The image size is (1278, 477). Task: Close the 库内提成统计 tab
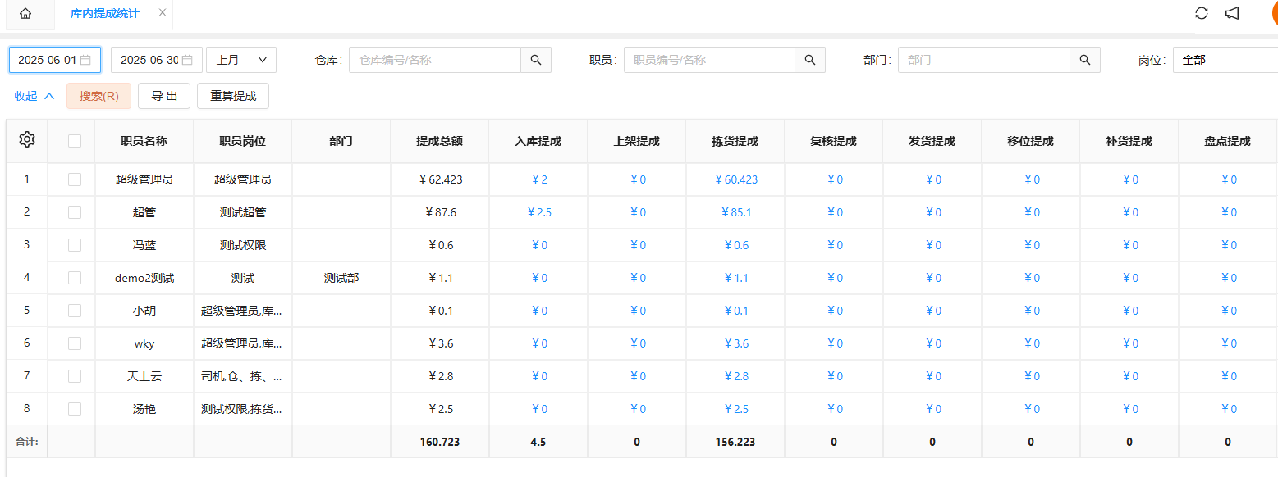point(162,13)
